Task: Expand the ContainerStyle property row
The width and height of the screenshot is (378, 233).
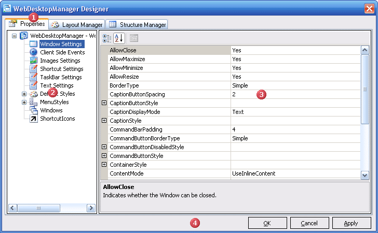Action: (x=104, y=165)
